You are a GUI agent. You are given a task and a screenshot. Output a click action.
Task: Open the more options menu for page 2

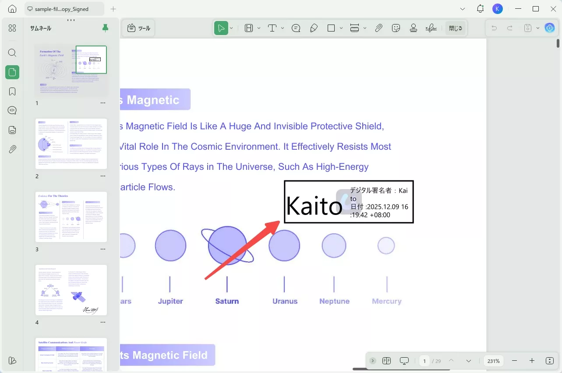click(x=103, y=176)
